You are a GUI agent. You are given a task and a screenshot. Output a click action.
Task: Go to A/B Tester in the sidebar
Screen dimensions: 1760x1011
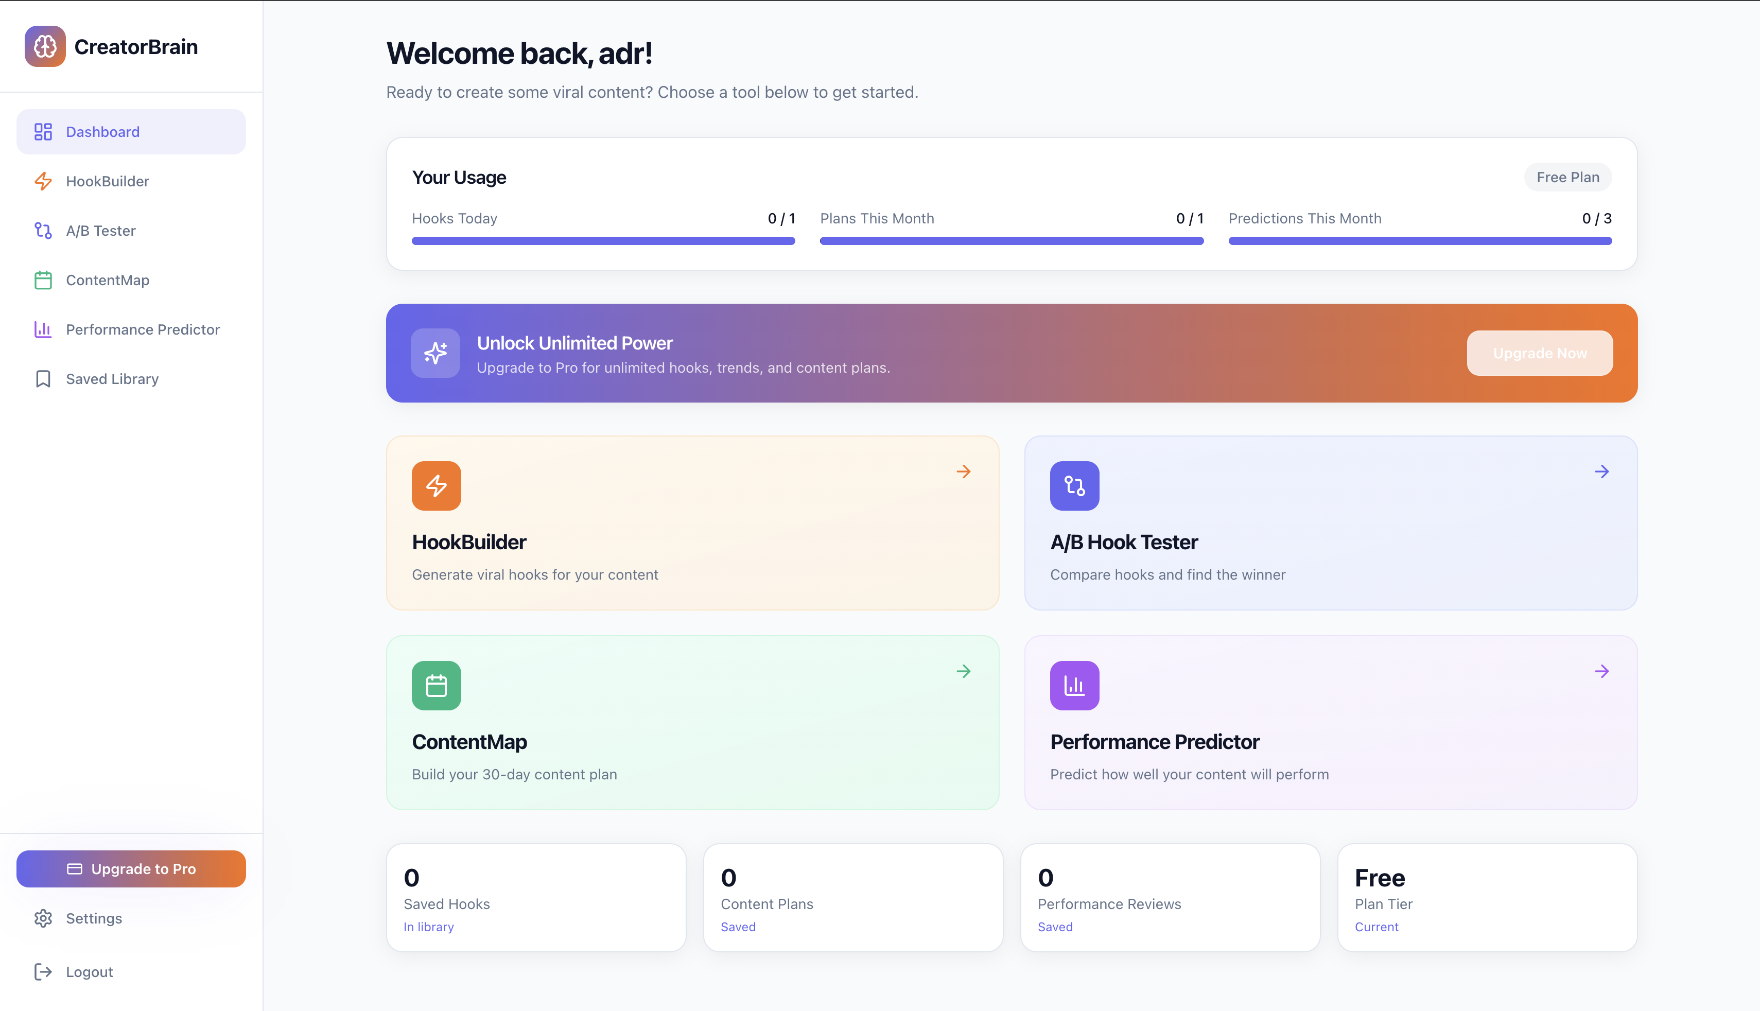(x=101, y=231)
